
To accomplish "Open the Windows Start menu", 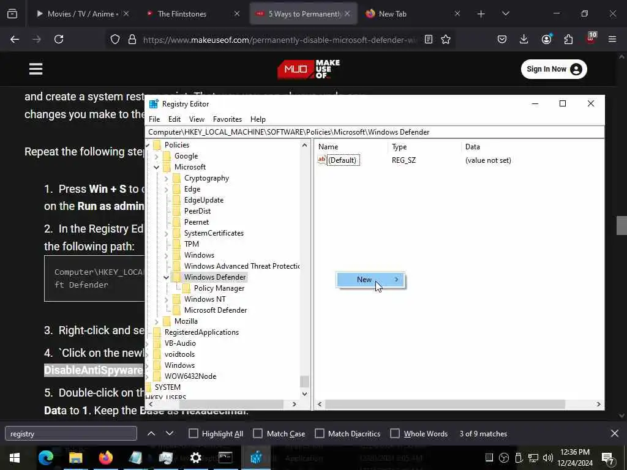I will 15,458.
